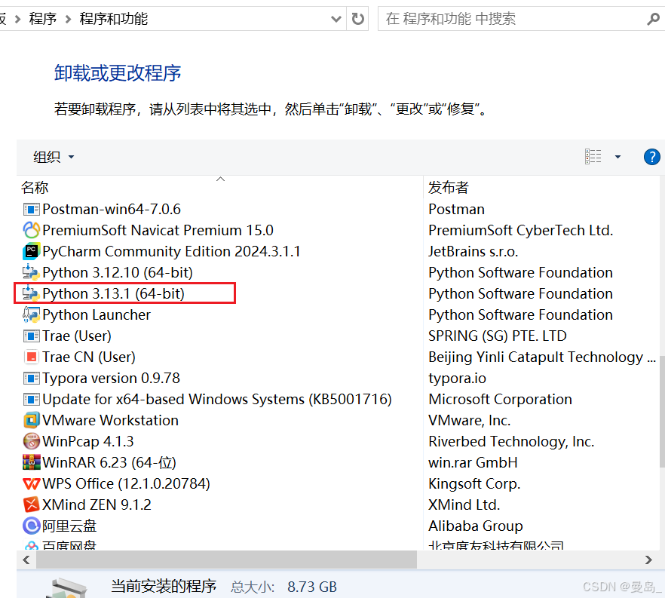665x598 pixels.
Task: Click the 程序和功能 breadcrumb
Action: (x=113, y=19)
